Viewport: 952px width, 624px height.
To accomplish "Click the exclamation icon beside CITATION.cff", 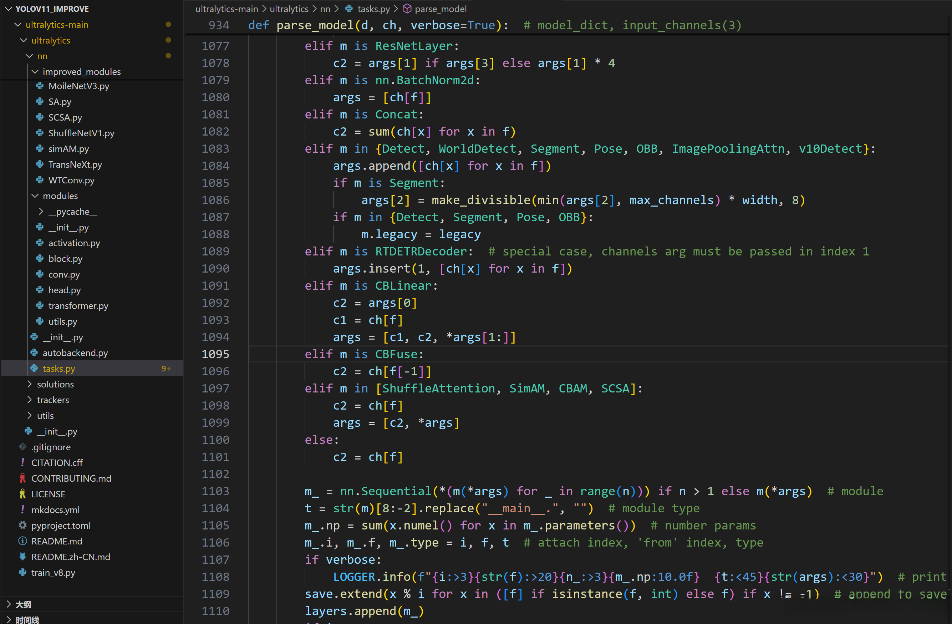I will click(23, 462).
